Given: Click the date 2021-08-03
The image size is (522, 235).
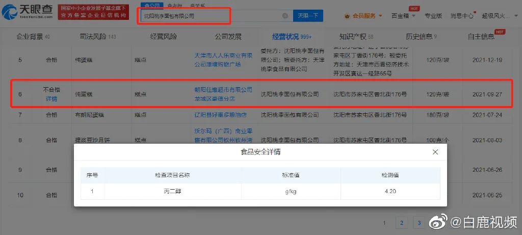Looking at the screenshot, I should [x=487, y=140].
